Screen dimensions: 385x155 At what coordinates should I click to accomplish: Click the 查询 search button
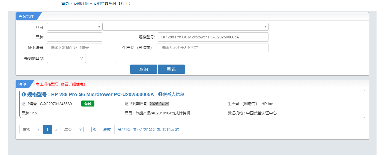pyautogui.click(x=144, y=69)
